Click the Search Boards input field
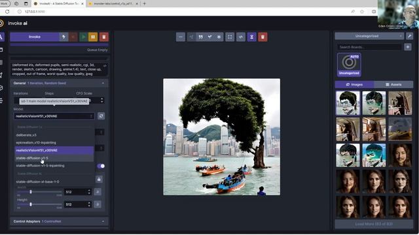 coord(369,47)
